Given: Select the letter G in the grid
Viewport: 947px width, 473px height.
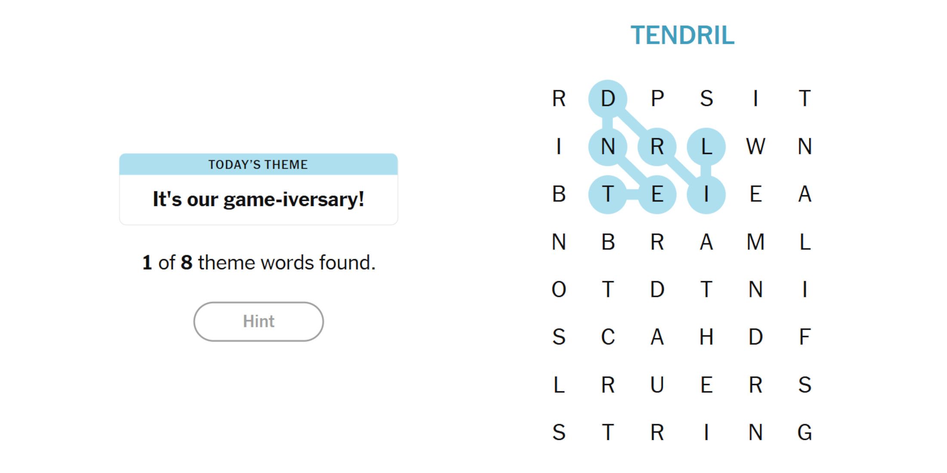Looking at the screenshot, I should click(x=805, y=433).
